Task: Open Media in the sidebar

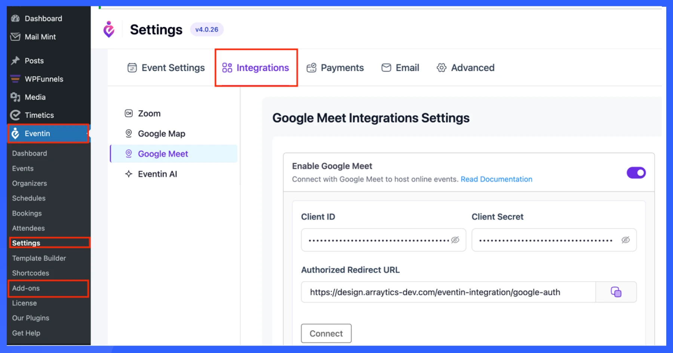Action: tap(49, 97)
